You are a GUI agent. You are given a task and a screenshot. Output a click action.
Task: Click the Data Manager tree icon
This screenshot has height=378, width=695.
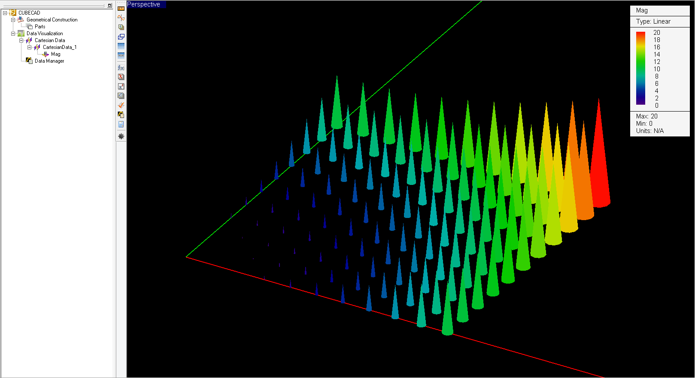click(29, 61)
